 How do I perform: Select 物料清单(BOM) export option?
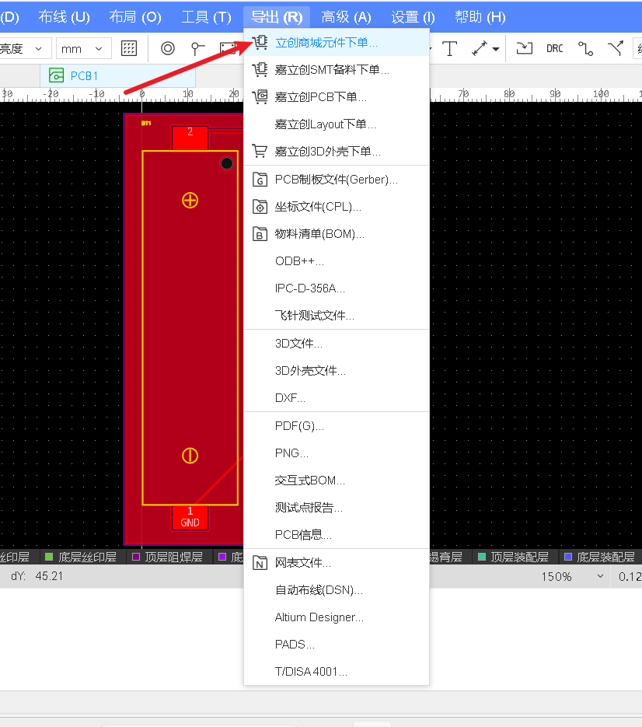pyautogui.click(x=319, y=233)
